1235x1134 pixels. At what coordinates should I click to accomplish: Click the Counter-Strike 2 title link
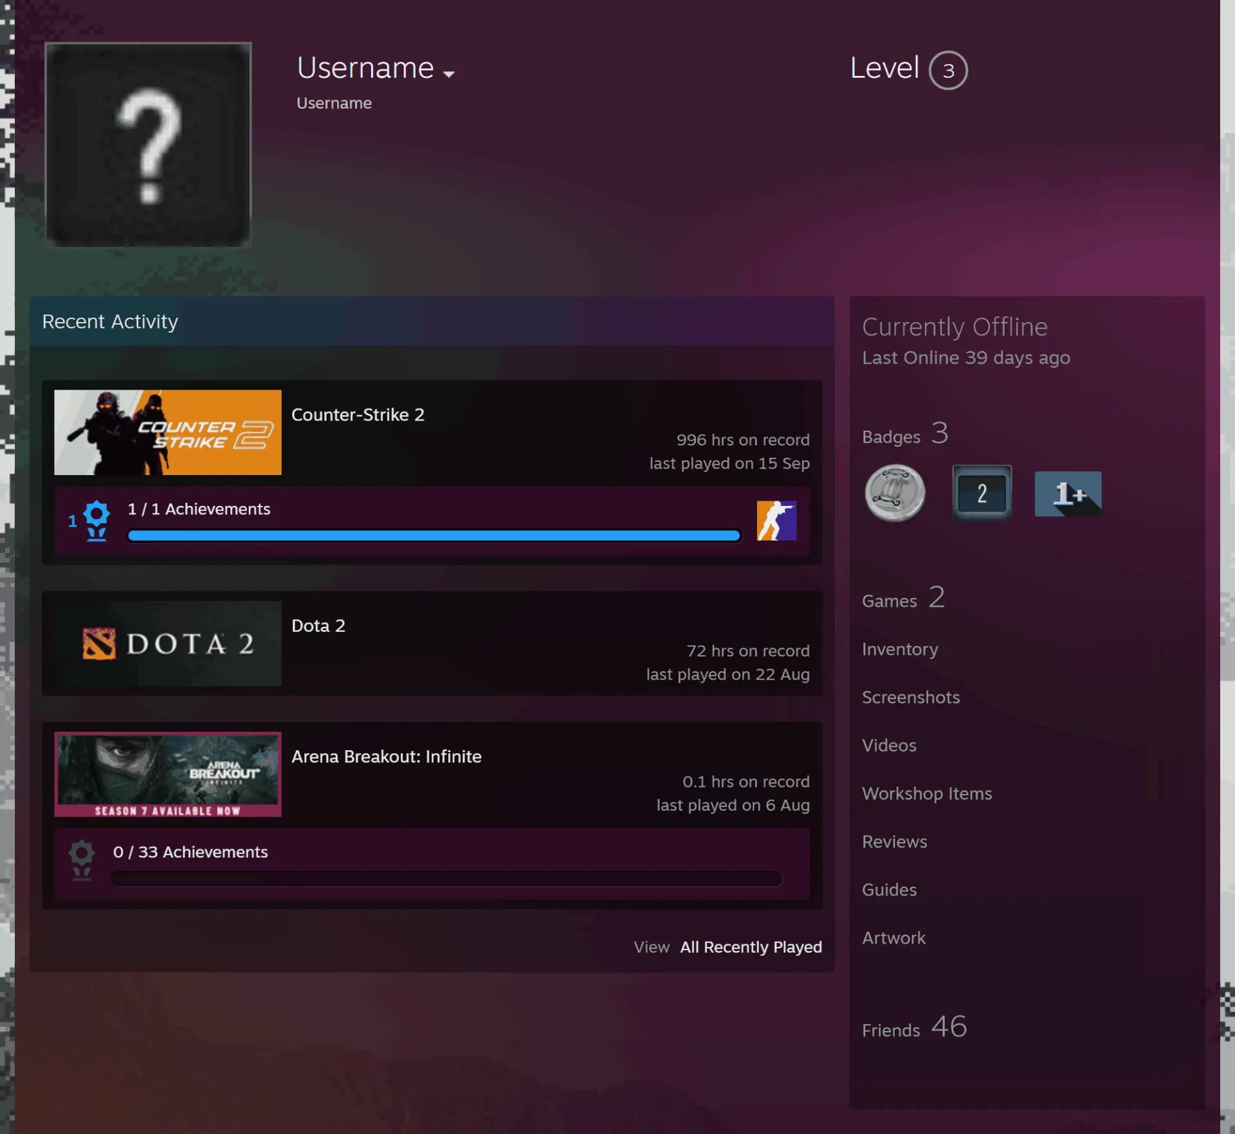[x=358, y=415]
